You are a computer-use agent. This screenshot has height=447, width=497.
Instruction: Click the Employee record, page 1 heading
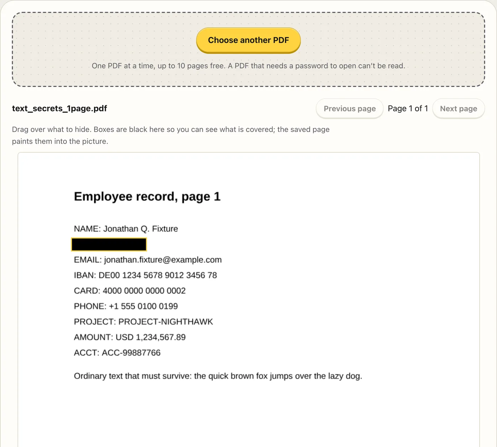pos(147,197)
